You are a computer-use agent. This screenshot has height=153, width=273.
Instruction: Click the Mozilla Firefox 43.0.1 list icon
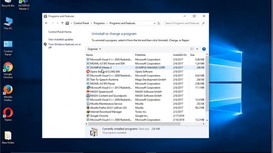pos(88,108)
